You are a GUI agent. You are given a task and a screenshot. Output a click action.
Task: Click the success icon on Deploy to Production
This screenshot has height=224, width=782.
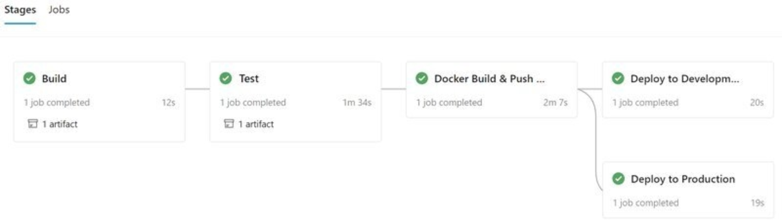click(x=618, y=178)
